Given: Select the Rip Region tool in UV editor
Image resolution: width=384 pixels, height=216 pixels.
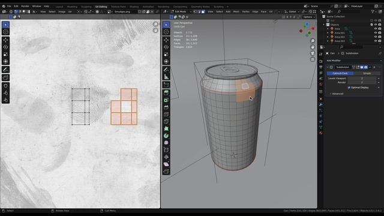Looking at the screenshot, I should pyautogui.click(x=5, y=77).
